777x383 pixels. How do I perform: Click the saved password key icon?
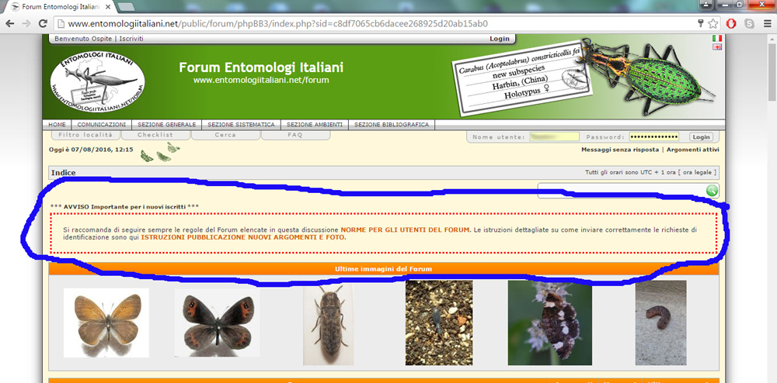tap(700, 23)
